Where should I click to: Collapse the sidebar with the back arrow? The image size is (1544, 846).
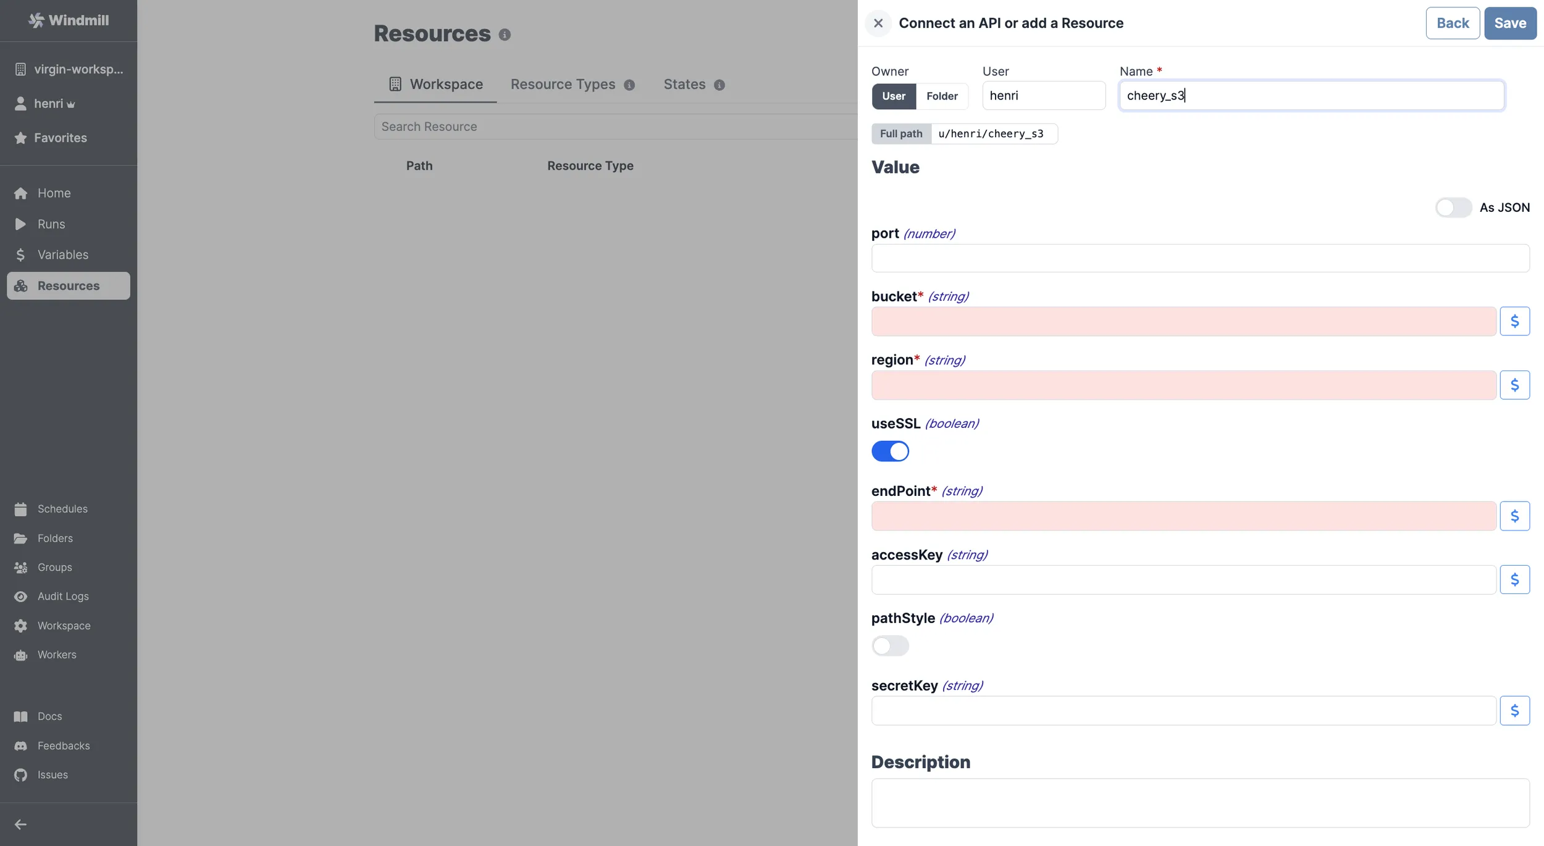click(20, 824)
